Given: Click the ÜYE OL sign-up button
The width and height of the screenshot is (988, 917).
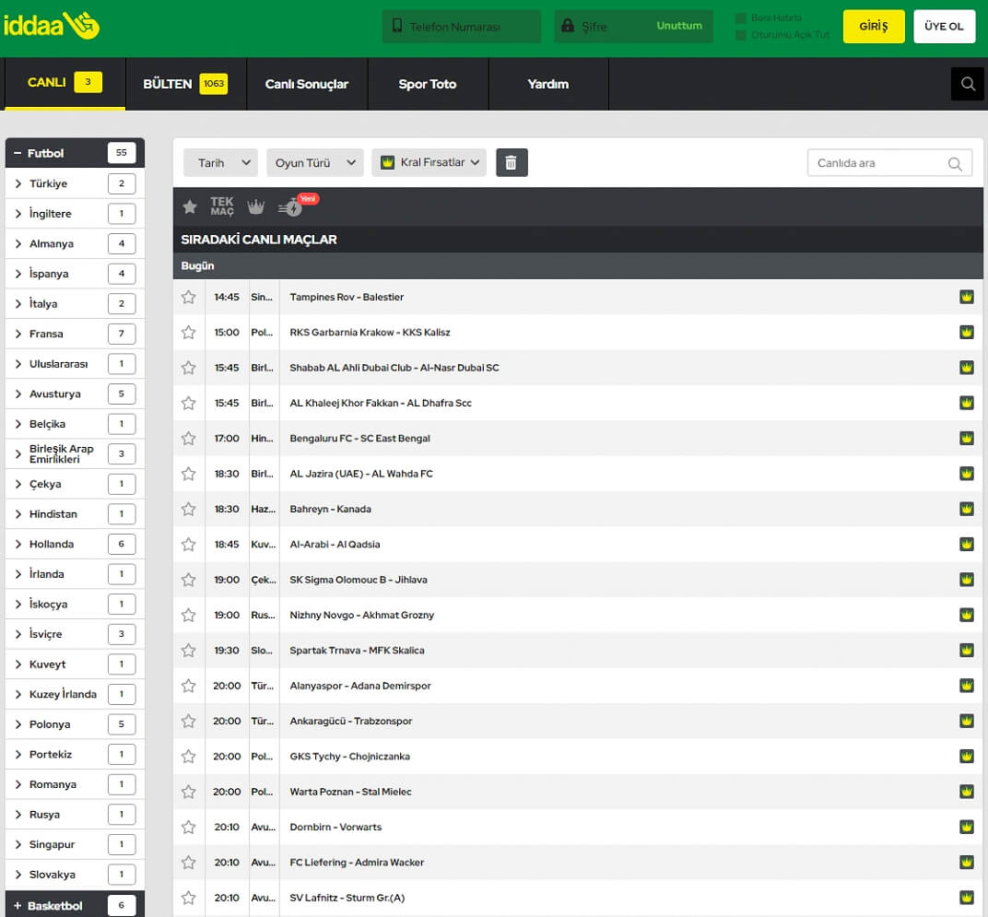Looking at the screenshot, I should coord(944,27).
